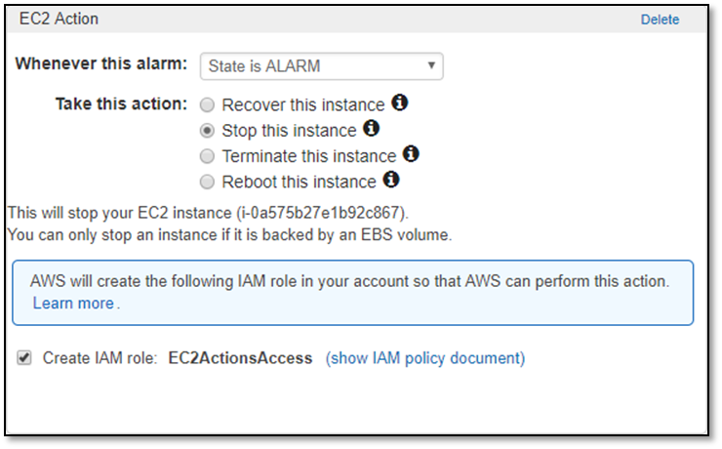722x449 pixels.
Task: Select the Stop this instance radio button
Action: point(207,131)
